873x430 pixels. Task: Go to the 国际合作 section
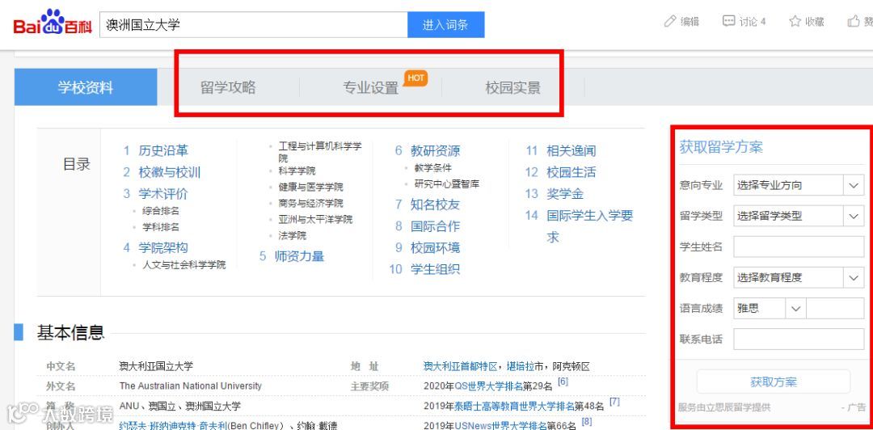click(436, 226)
